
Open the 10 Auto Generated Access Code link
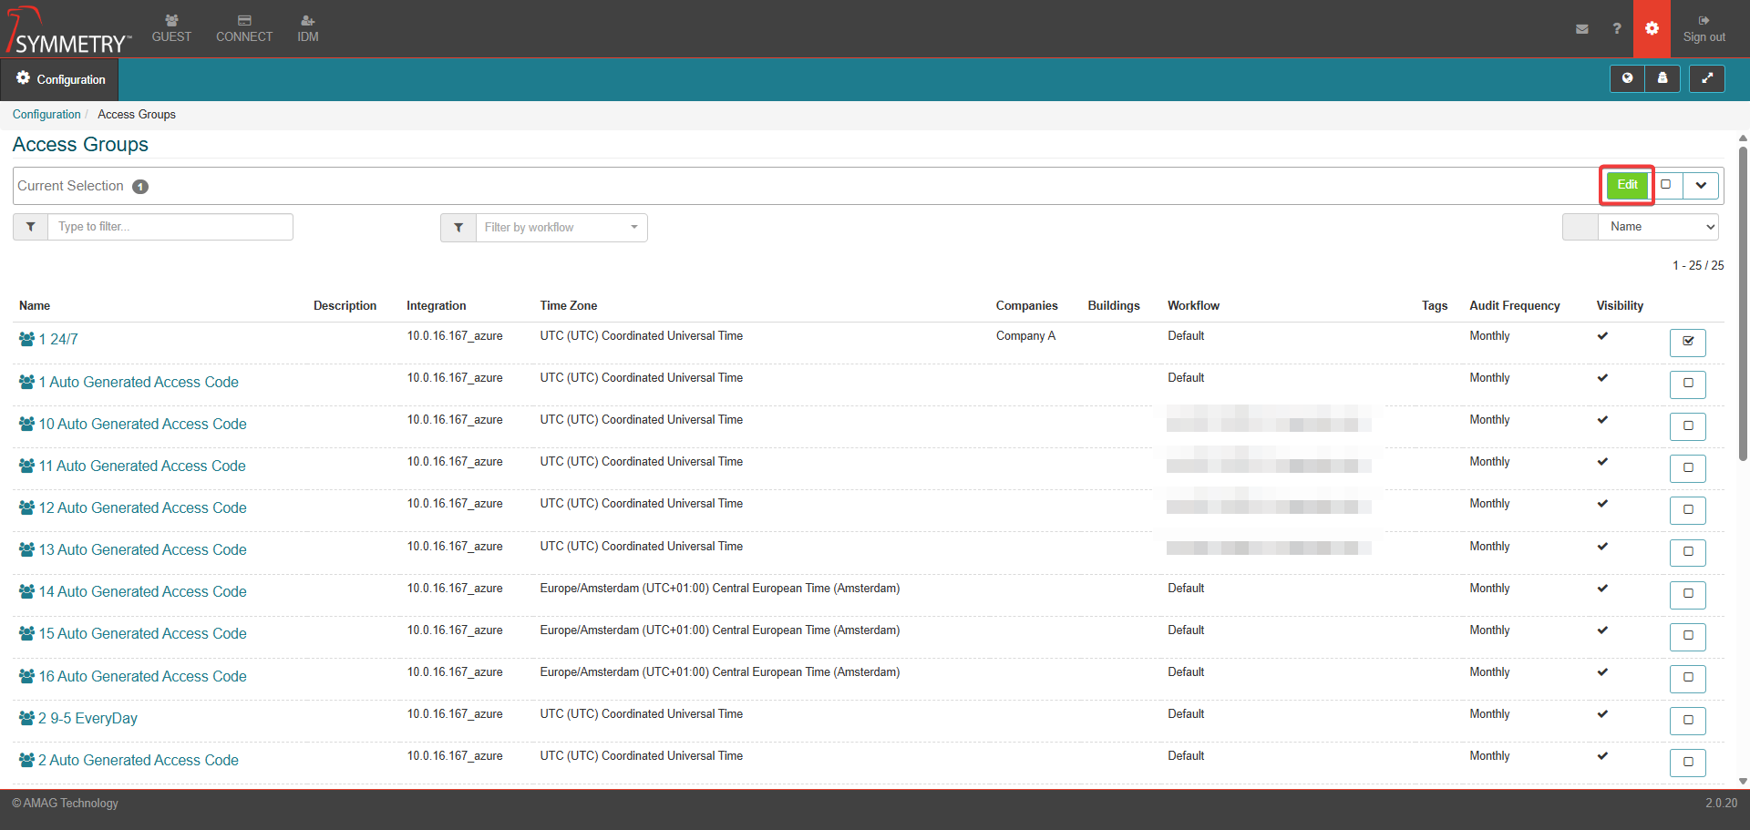(x=142, y=424)
